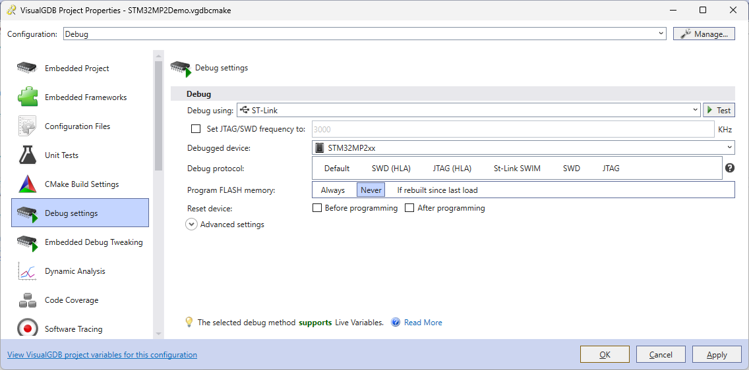This screenshot has height=370, width=749.
Task: Choose If rebuilt since last load
Action: (x=438, y=190)
